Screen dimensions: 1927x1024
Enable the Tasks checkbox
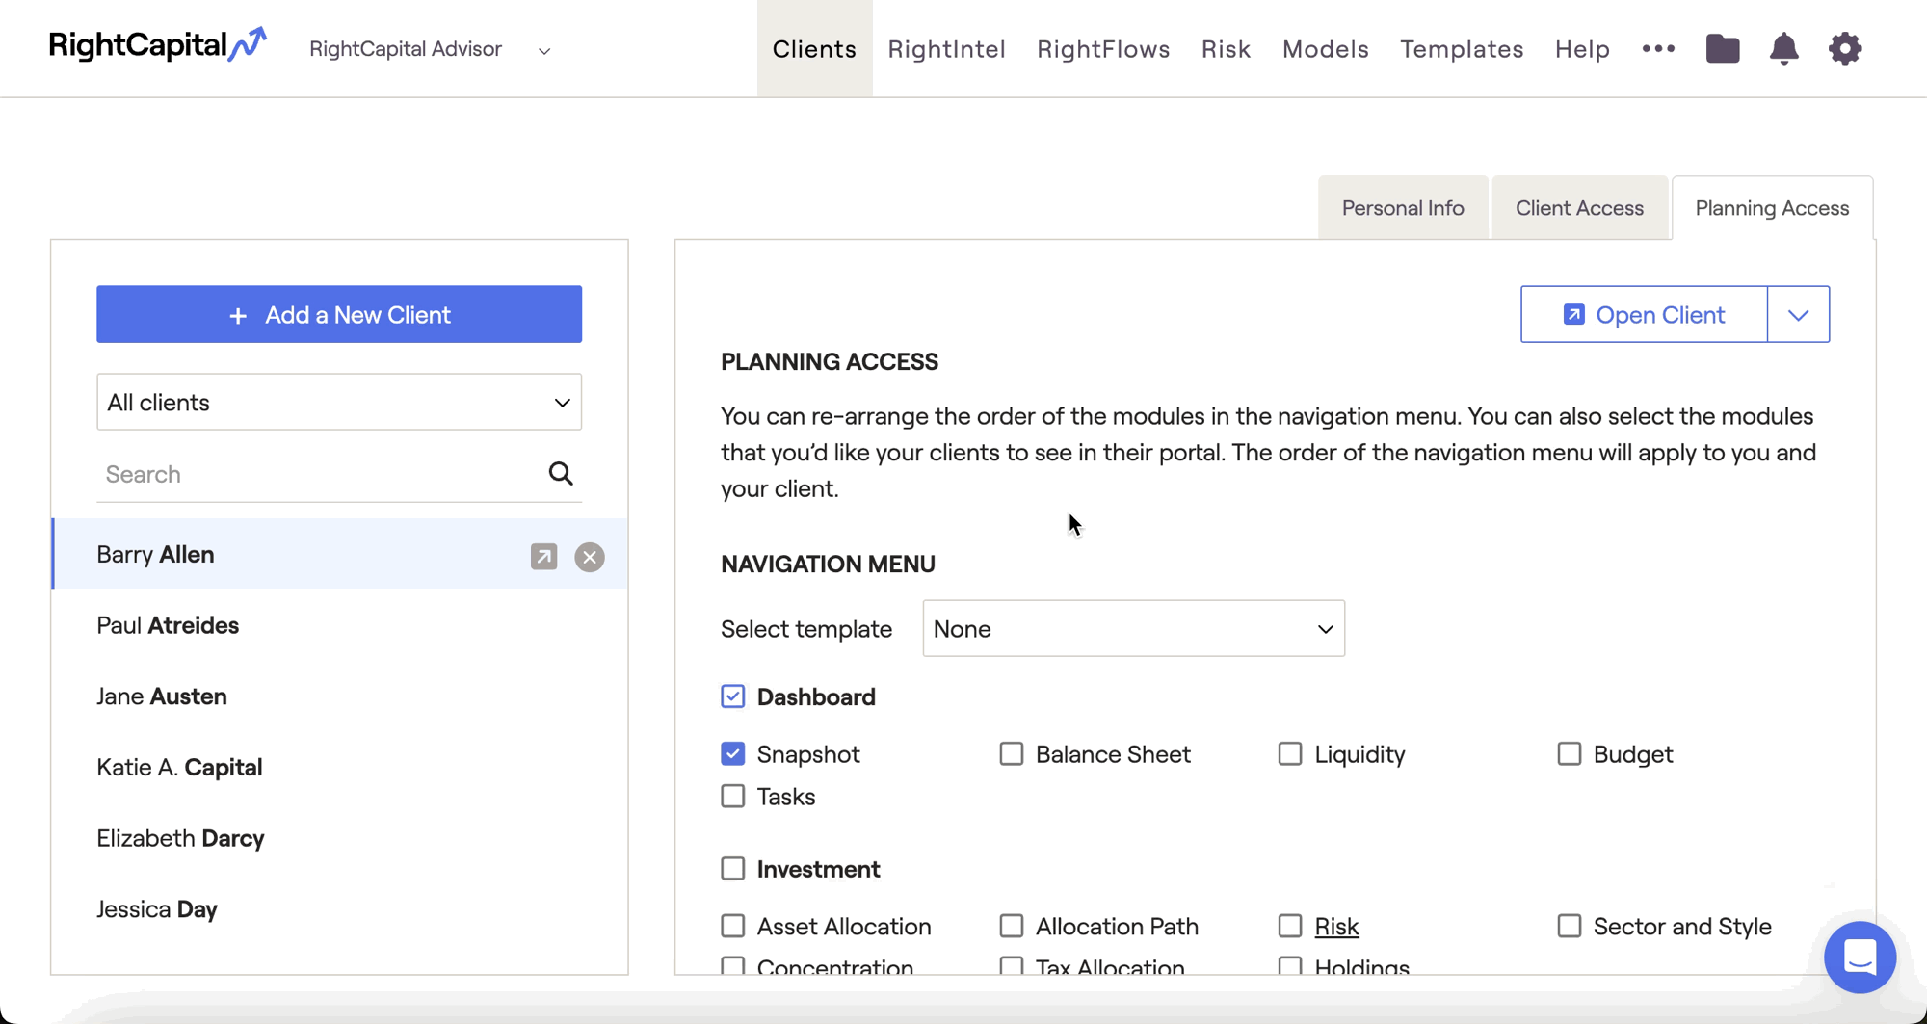coord(733,796)
